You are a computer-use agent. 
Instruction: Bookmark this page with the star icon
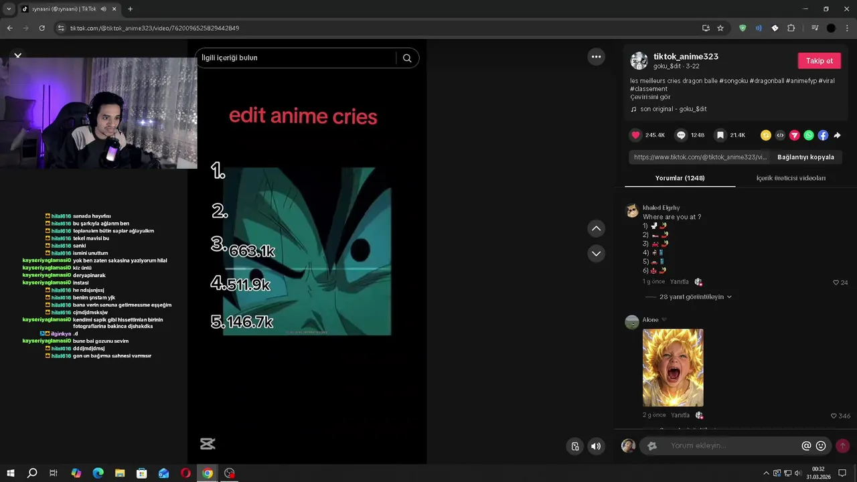tap(720, 28)
